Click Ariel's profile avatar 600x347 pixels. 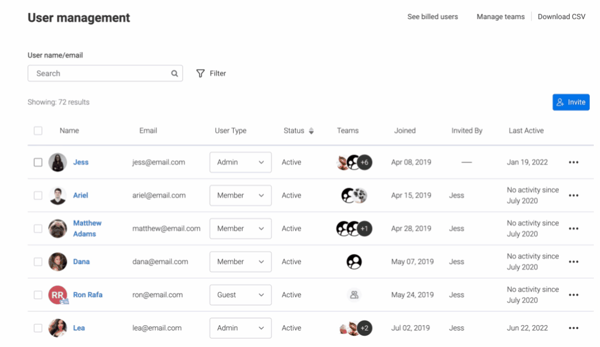(58, 195)
